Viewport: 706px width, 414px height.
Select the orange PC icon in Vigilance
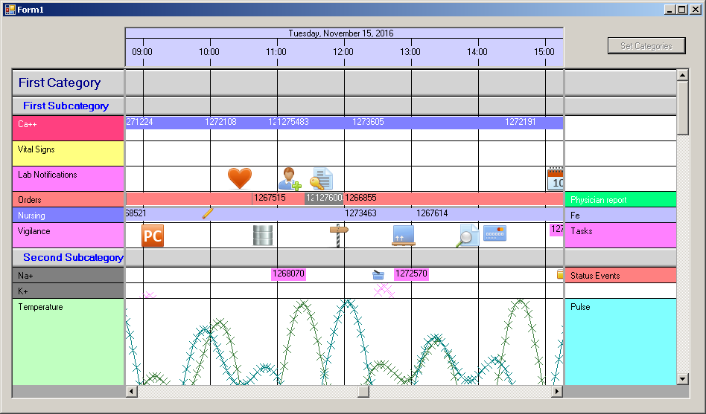pos(153,236)
